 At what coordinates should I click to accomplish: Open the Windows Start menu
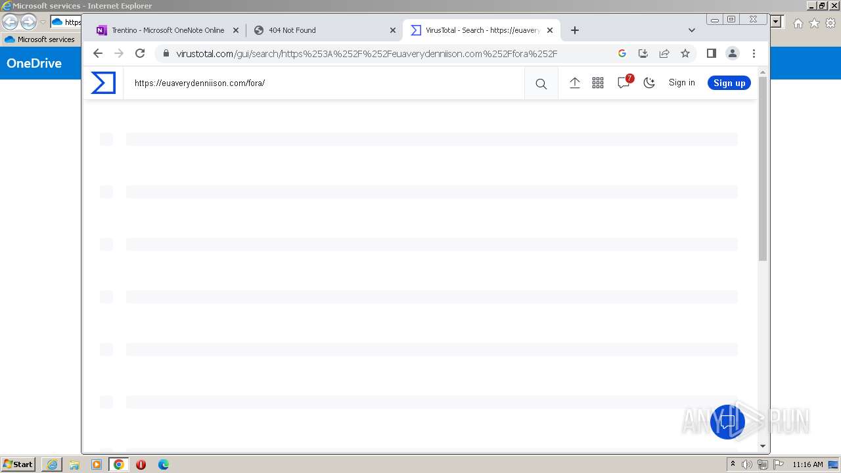pyautogui.click(x=18, y=464)
